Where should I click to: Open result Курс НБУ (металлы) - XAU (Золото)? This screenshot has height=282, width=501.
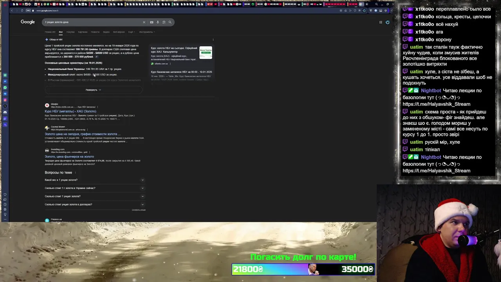click(x=70, y=112)
